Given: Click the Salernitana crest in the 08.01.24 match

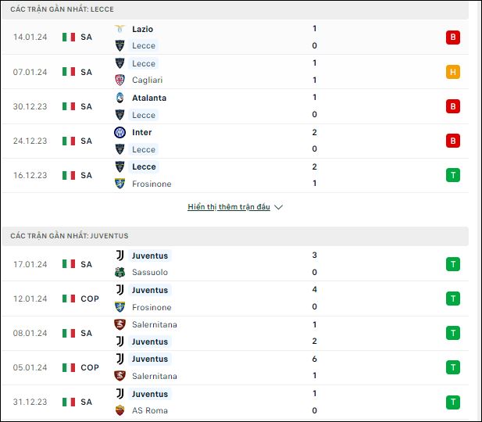Looking at the screenshot, I should point(120,324).
